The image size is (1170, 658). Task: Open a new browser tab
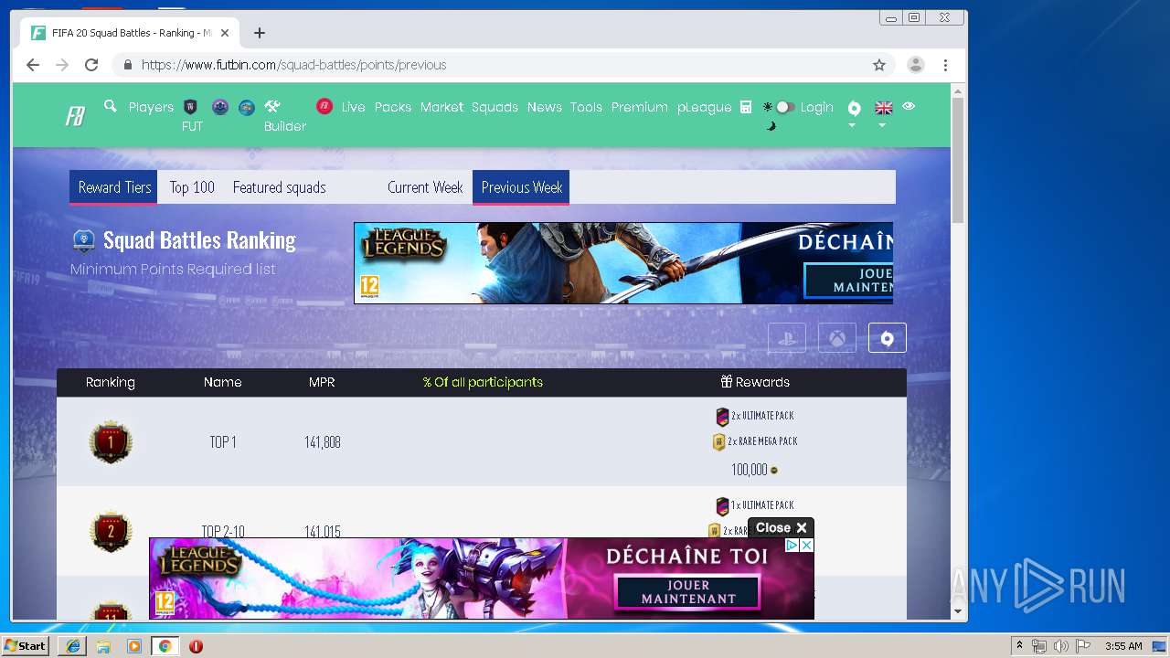pos(260,33)
